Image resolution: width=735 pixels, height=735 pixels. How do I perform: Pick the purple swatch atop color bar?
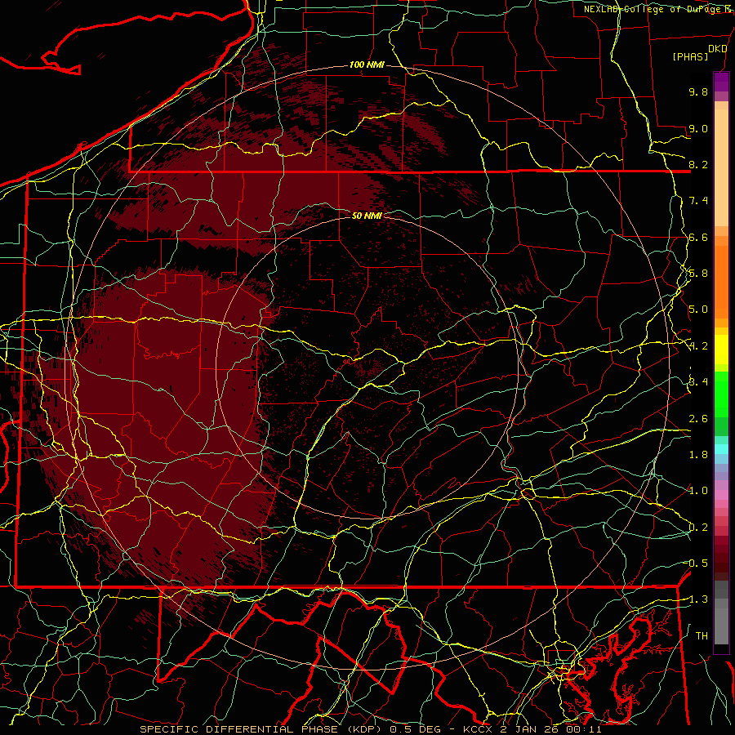coord(721,82)
